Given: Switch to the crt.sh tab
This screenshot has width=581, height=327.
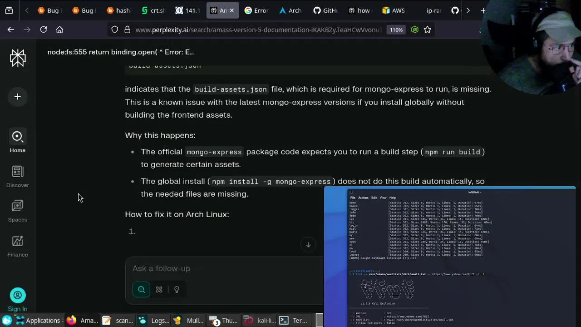Looking at the screenshot, I should point(153,10).
